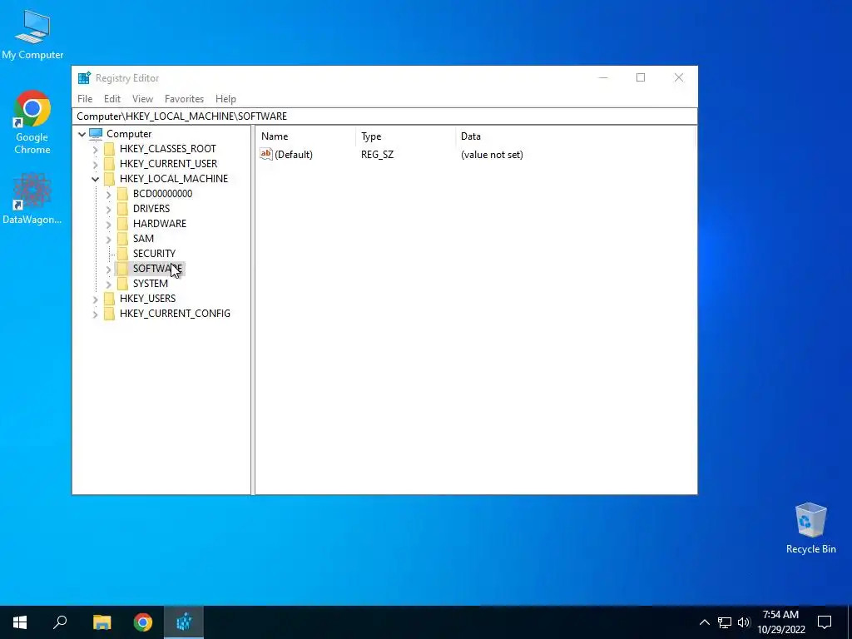Select the DRIVERS key label
The height and width of the screenshot is (639, 852).
coord(151,209)
